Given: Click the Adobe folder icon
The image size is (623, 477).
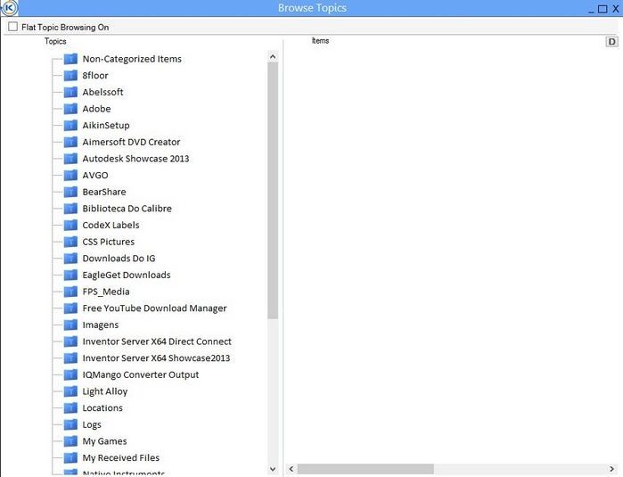Looking at the screenshot, I should click(70, 109).
